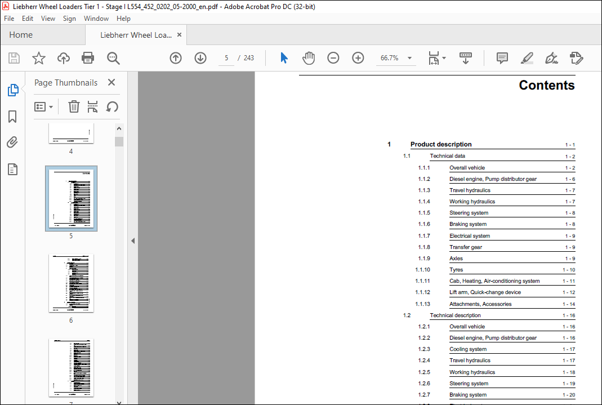Open the Bookmarks pane
Image resolution: width=602 pixels, height=405 pixels.
coord(12,116)
